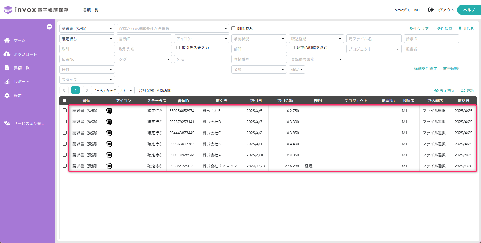
Task: Click the 条件クリア link
Action: 419,29
